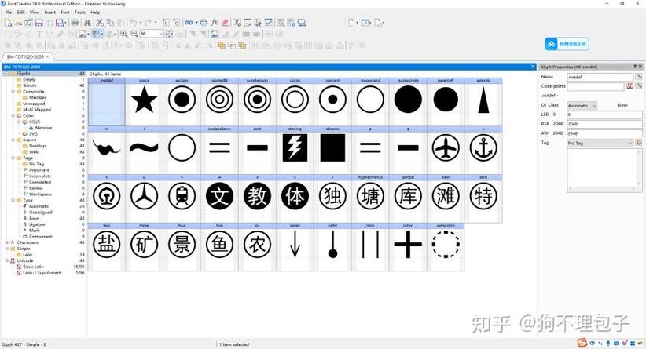Select the Important tag in tree

39,170
